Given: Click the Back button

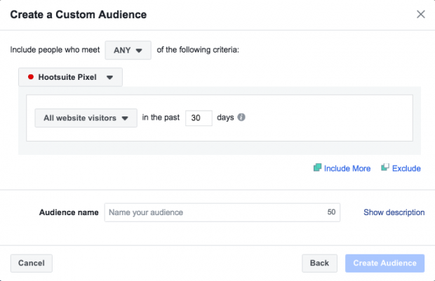Looking at the screenshot, I should point(320,263).
